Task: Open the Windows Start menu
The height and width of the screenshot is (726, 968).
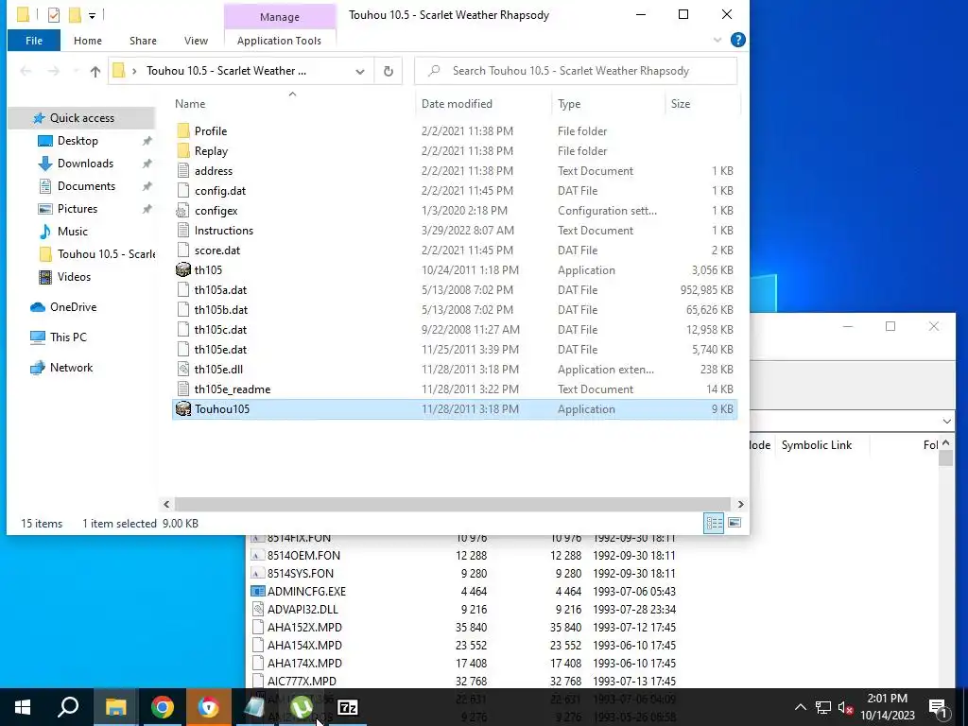Action: point(23,707)
